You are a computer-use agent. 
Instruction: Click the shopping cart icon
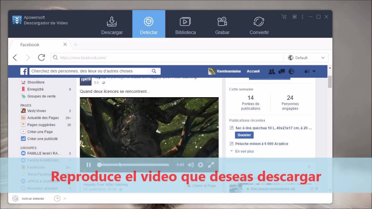click(x=284, y=17)
